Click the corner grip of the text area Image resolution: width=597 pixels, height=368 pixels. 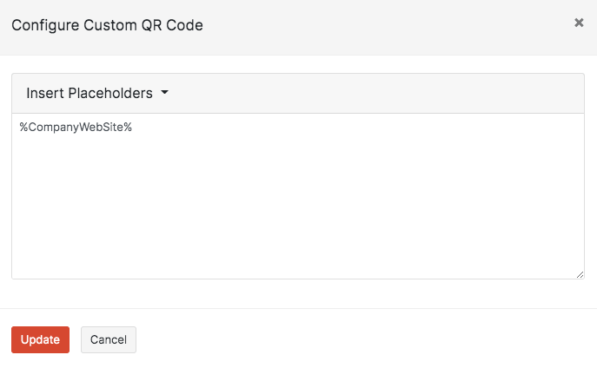580,274
